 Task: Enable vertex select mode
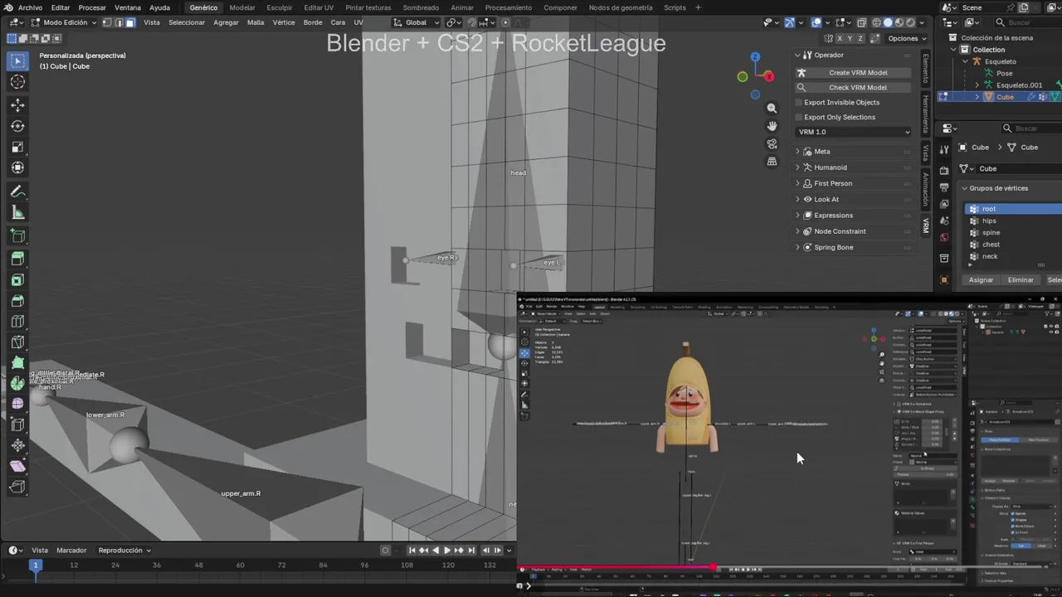click(107, 22)
